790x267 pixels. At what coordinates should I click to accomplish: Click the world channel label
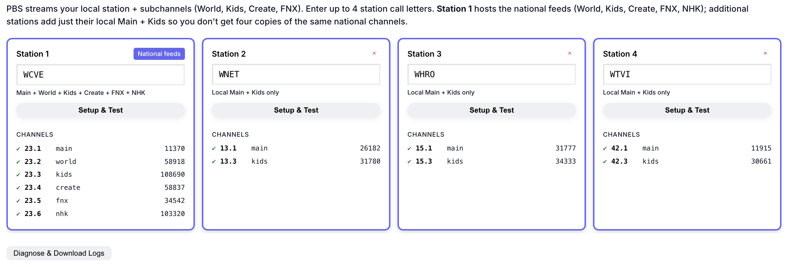click(66, 162)
